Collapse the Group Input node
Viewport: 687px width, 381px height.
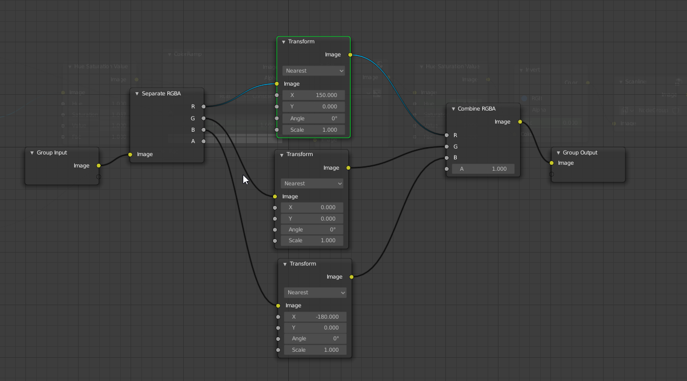click(32, 153)
